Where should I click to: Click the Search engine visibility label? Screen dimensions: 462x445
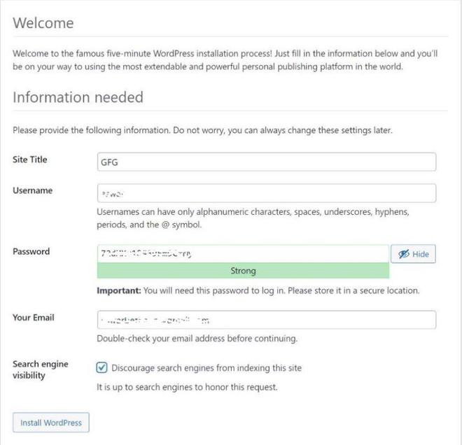[x=41, y=369]
